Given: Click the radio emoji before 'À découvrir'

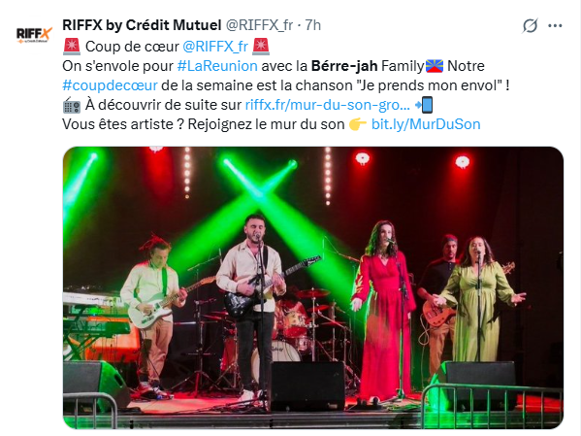Looking at the screenshot, I should tap(72, 105).
